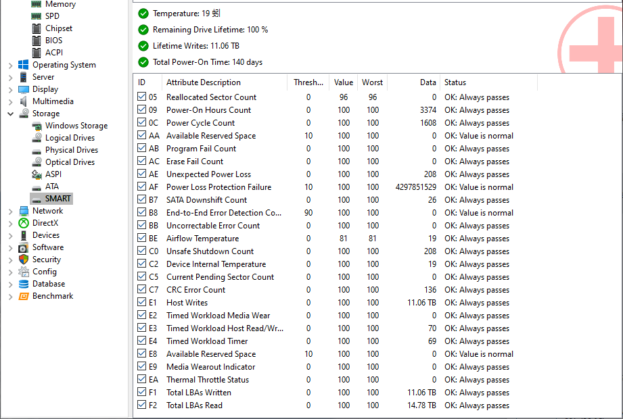Screen dimensions: 623x419
Task: Uncheck attribute 05 Reallocated Sector Count
Action: pyautogui.click(x=141, y=97)
